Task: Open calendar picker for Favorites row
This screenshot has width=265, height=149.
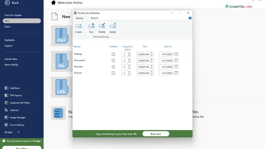Action: [x=176, y=67]
